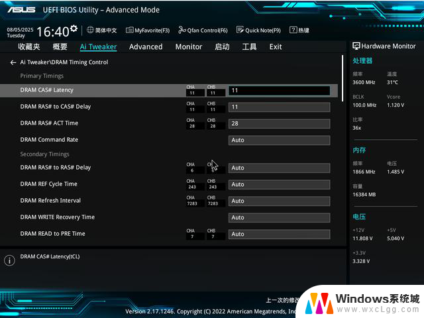Click the DRAM CAS# Latency value field
Image resolution: width=424 pixels, height=318 pixels.
279,91
